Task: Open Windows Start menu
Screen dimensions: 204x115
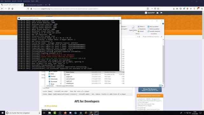Action: pyautogui.click(x=3, y=113)
